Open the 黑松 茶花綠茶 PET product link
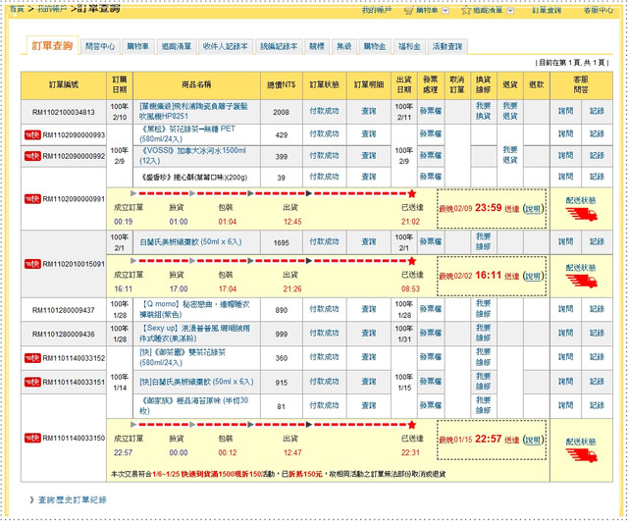Image resolution: width=628 pixels, height=521 pixels. [187, 133]
